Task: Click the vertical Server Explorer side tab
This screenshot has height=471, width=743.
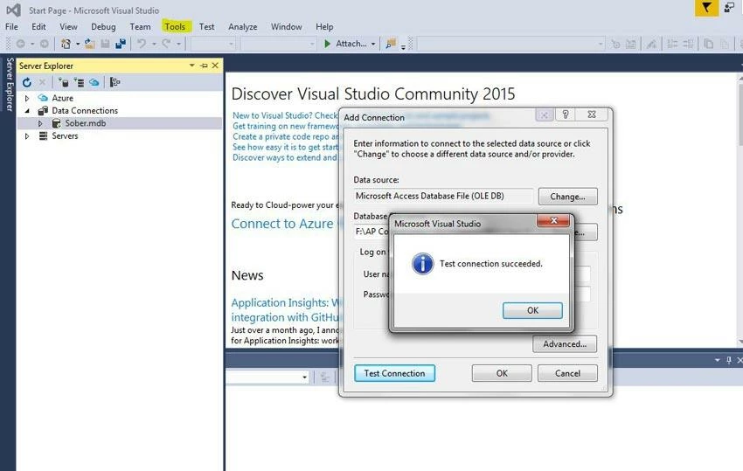Action: click(x=9, y=85)
